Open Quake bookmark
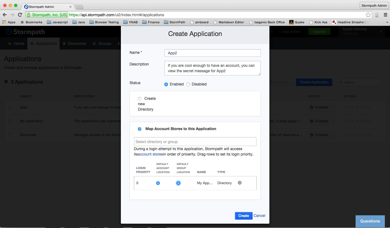 (297, 22)
